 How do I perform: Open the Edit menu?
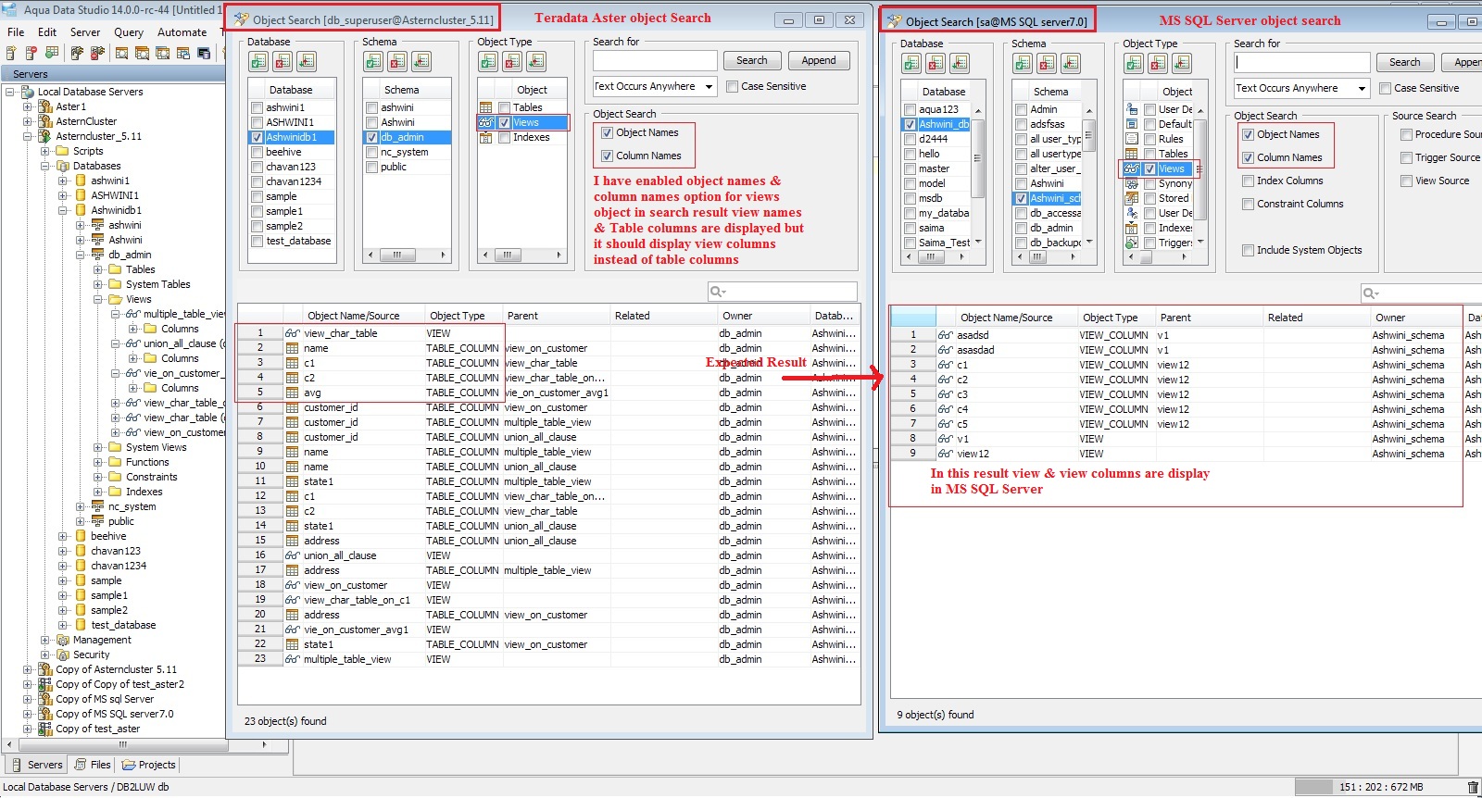point(47,31)
